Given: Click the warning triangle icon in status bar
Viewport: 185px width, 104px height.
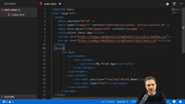Looking at the screenshot, I should (10, 102).
